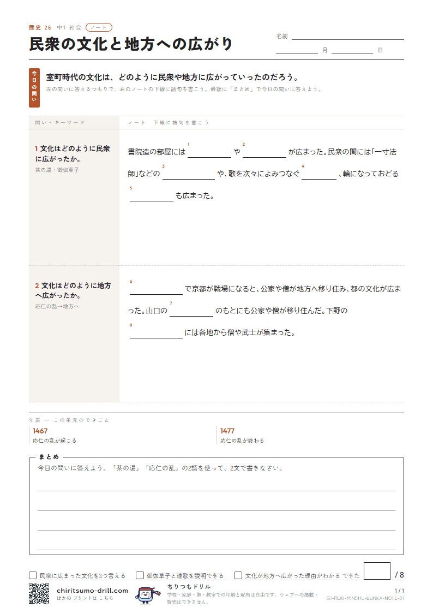This screenshot has height=613, width=433.
Task: Click the Chiritsumo Drill mascot icon
Action: click(147, 594)
